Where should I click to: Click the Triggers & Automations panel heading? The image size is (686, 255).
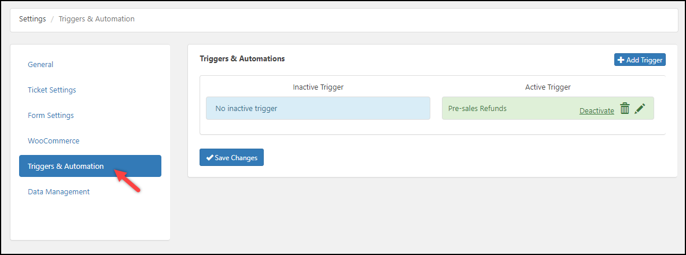point(242,59)
